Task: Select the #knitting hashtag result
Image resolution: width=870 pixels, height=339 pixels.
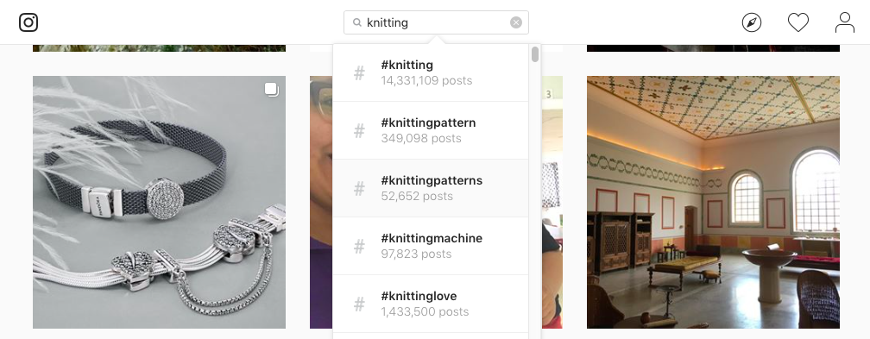Action: tap(430, 72)
